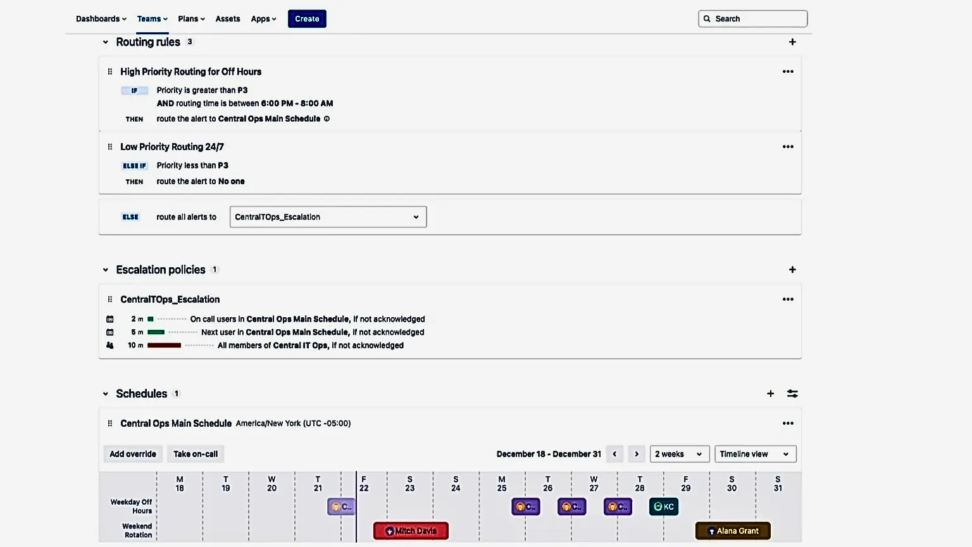Open the 2 weeks period dropdown
972x547 pixels.
click(679, 454)
